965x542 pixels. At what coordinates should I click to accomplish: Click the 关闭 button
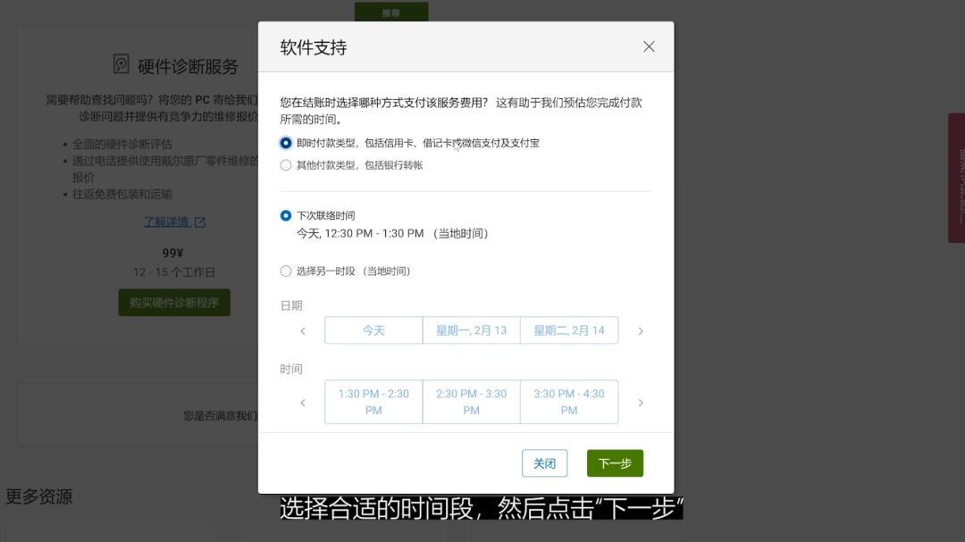[x=545, y=463]
